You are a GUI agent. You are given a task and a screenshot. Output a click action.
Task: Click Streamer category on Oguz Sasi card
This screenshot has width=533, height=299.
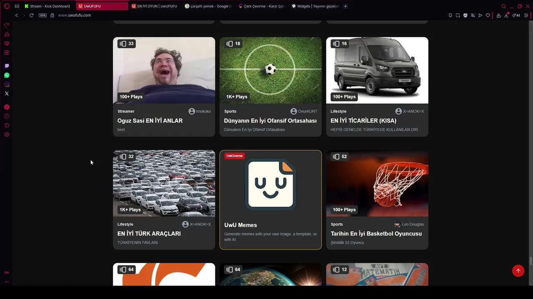(126, 111)
